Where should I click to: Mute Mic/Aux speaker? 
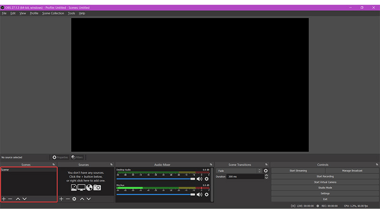coord(199,195)
